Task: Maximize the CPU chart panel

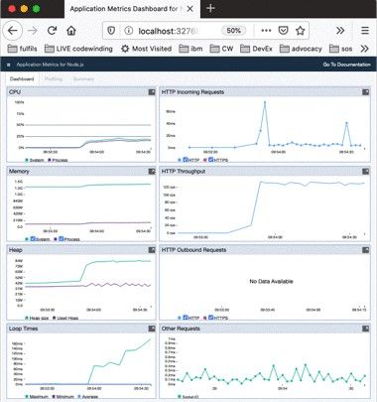Action: 152,92
